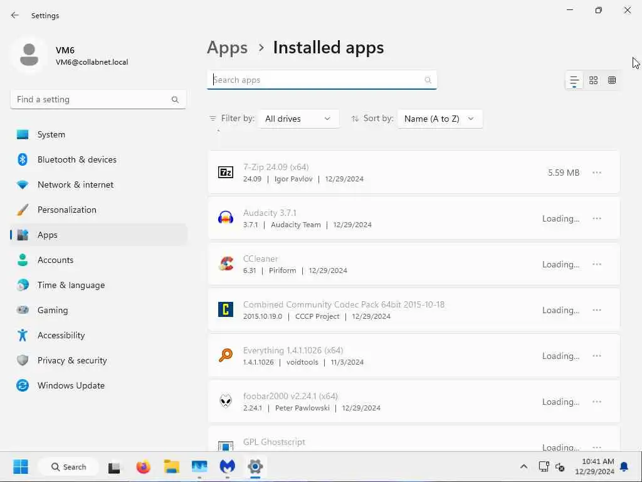Open Malwarebytes from the taskbar
This screenshot has height=482, width=642.
point(227,466)
